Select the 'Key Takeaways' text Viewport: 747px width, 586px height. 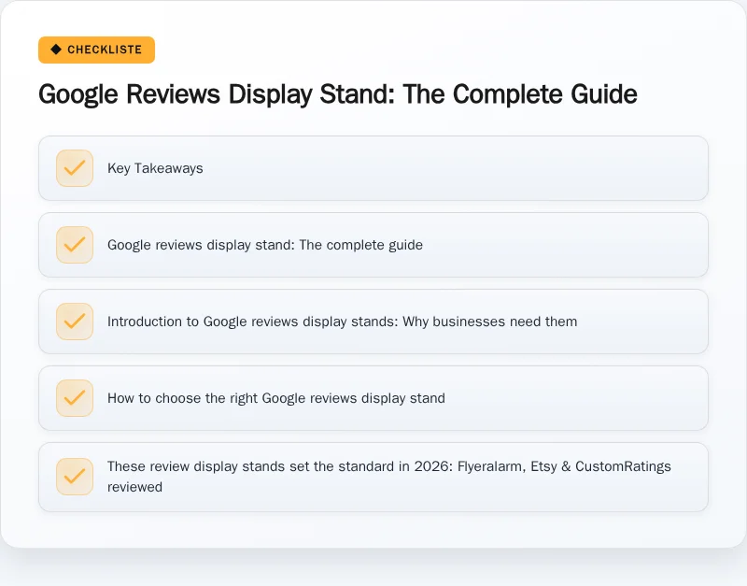coord(155,168)
